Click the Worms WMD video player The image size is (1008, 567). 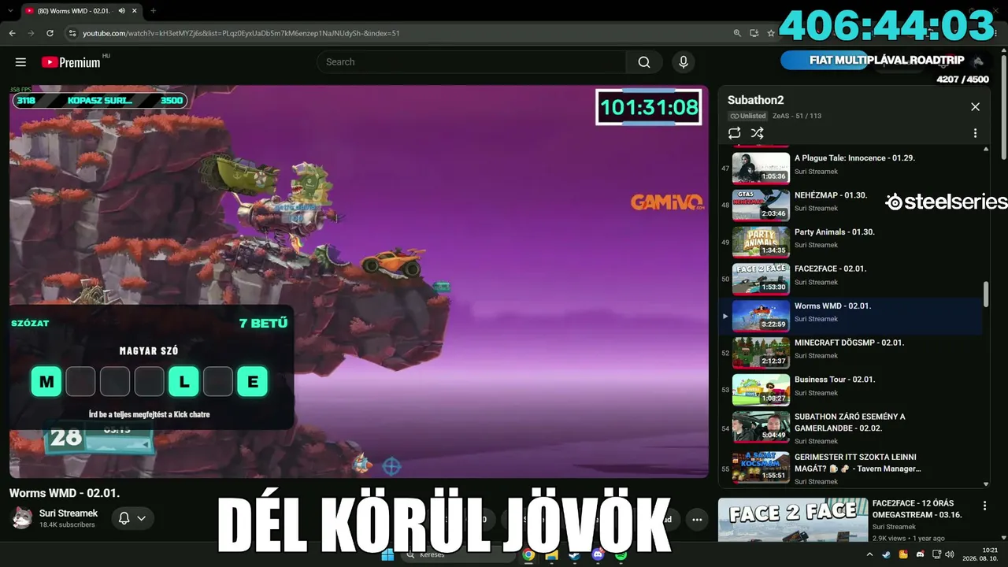point(359,281)
